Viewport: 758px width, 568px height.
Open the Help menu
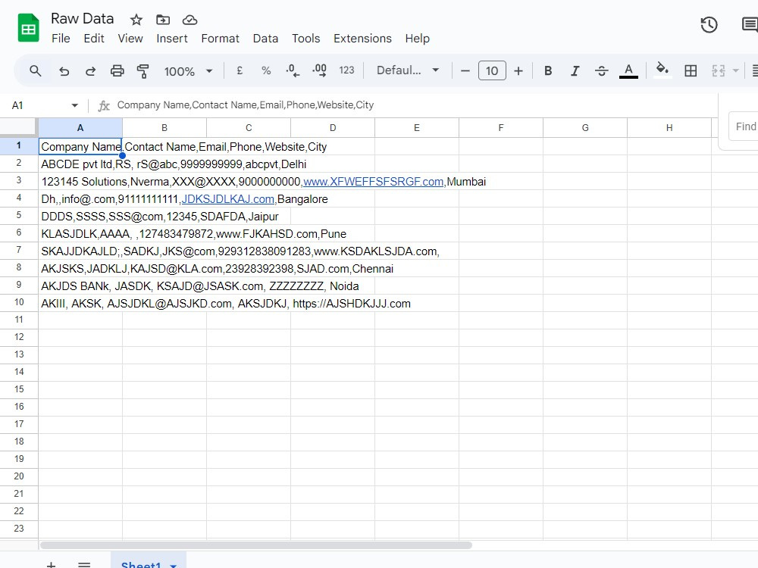pos(417,39)
